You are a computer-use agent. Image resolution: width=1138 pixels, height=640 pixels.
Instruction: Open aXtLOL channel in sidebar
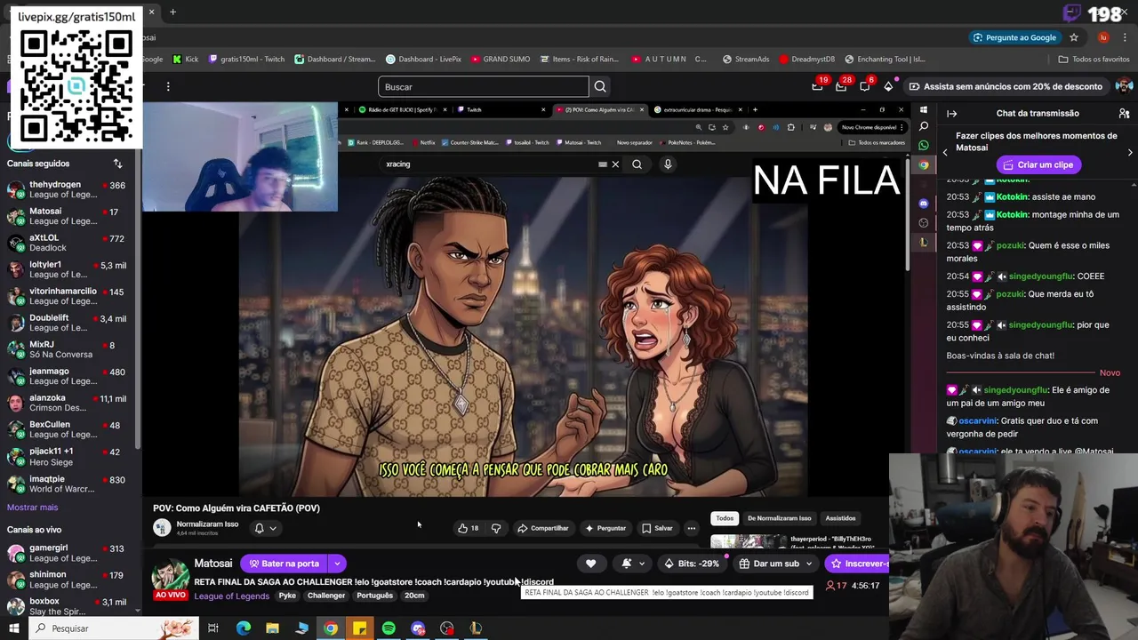pyautogui.click(x=68, y=244)
